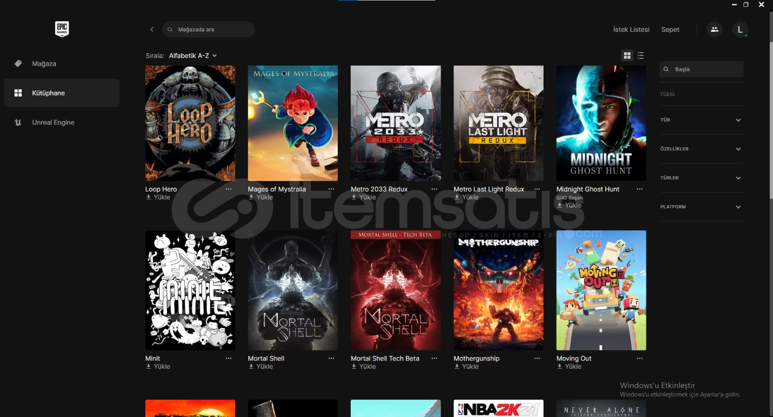This screenshot has height=417, width=773.
Task: Open the Loop Hero cover art
Action: pos(190,123)
